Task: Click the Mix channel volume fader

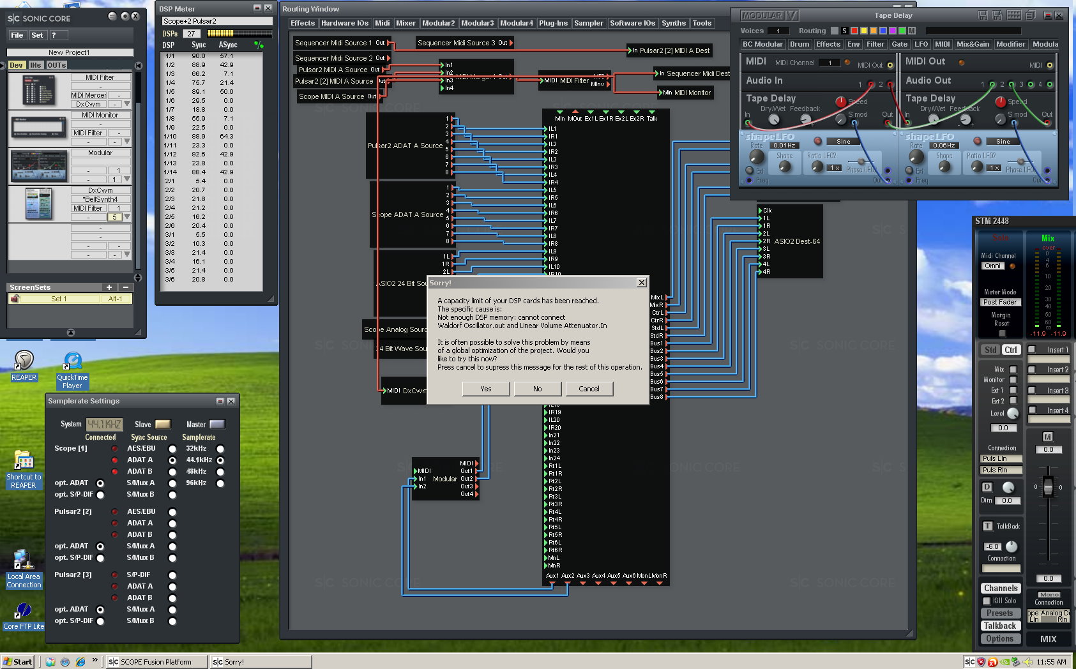Action: (x=1048, y=487)
